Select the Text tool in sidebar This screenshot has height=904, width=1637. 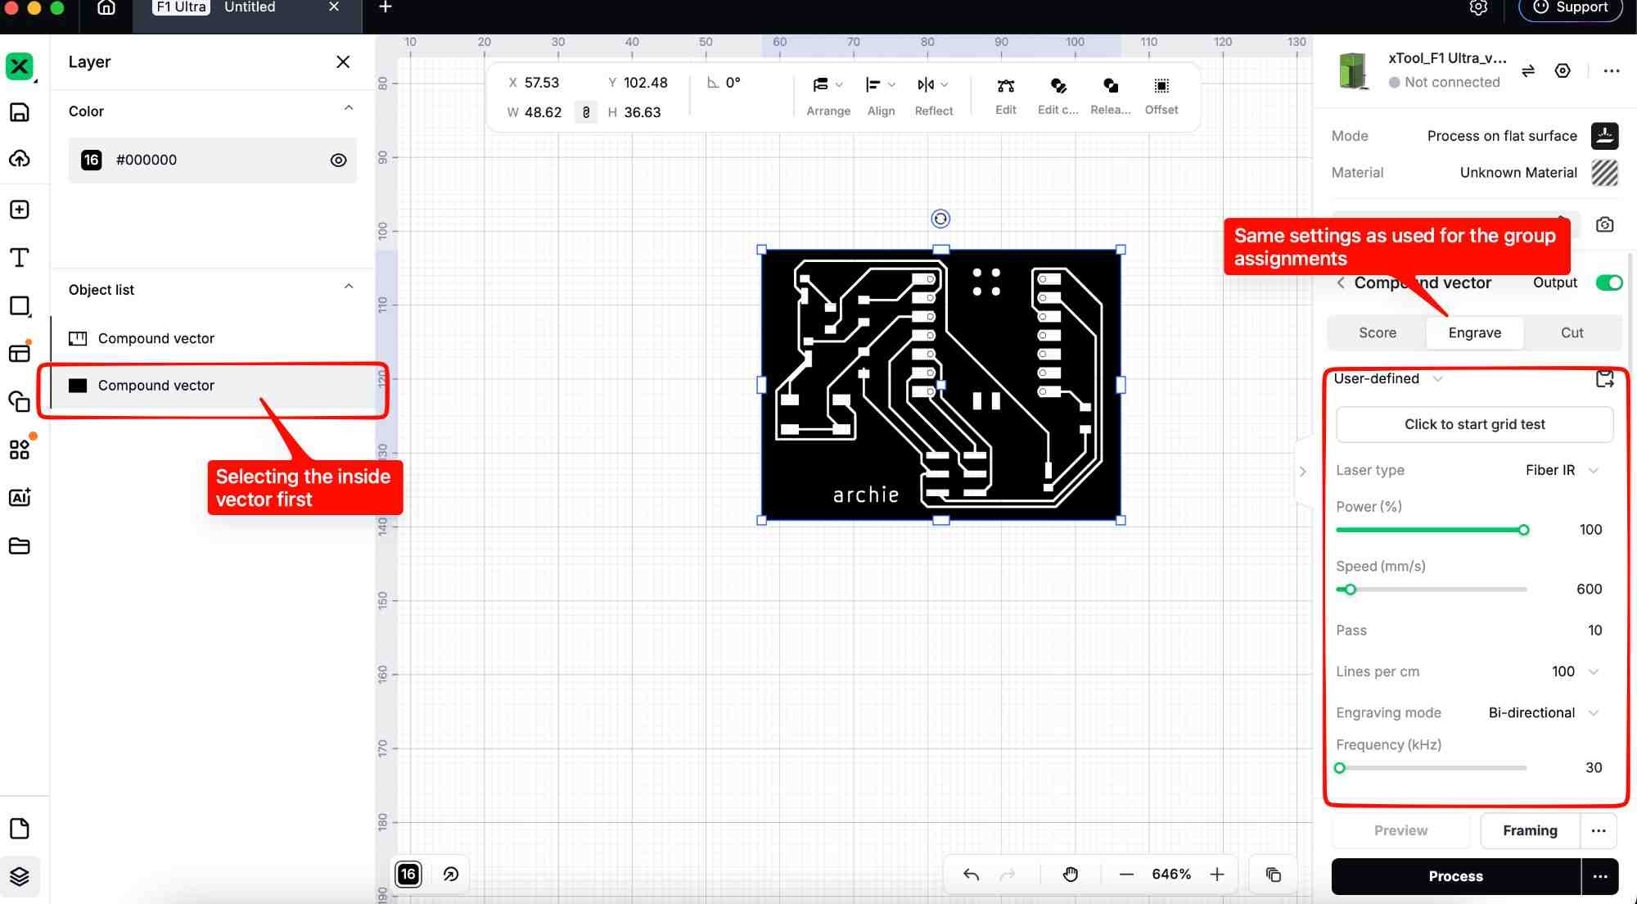[19, 258]
